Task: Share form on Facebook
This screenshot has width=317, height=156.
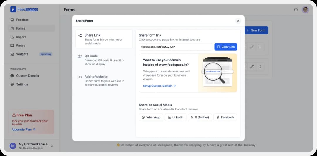Action: click(x=225, y=117)
